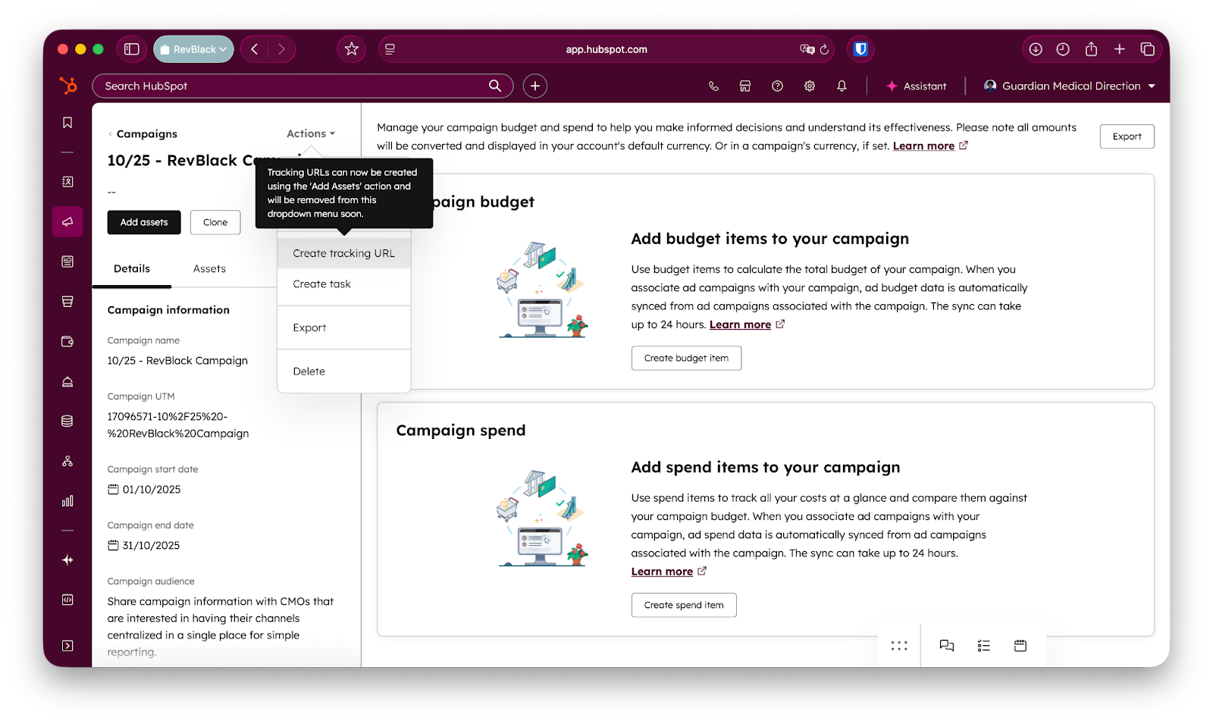Go back to Campaigns via the breadcrumb link
Viewport: 1213px width, 724px height.
click(146, 133)
